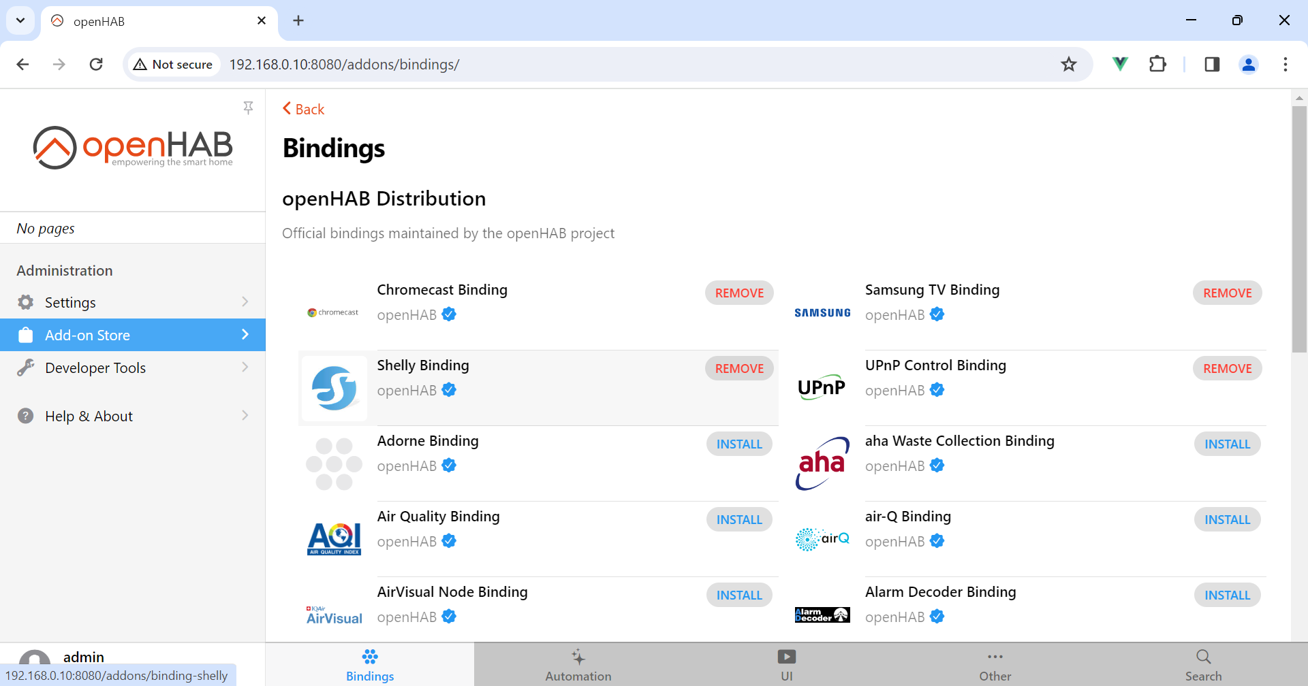Open the UPnP Control binding logo
Screen dimensions: 1308x686
pos(822,387)
